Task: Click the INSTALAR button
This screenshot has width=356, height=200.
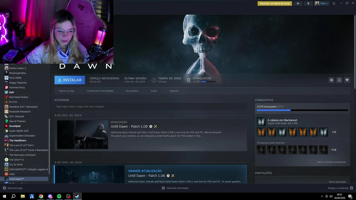Action: coord(70,80)
